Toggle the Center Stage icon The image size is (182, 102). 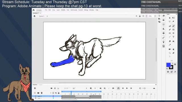tap(136, 16)
